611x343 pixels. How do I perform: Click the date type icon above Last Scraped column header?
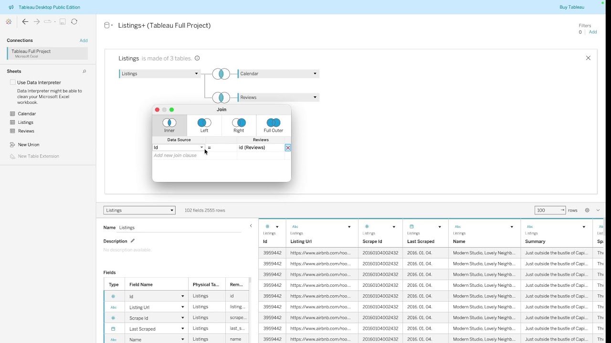pos(411,227)
